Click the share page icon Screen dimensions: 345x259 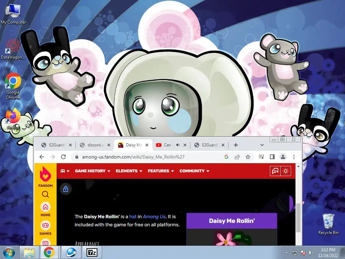[237, 157]
